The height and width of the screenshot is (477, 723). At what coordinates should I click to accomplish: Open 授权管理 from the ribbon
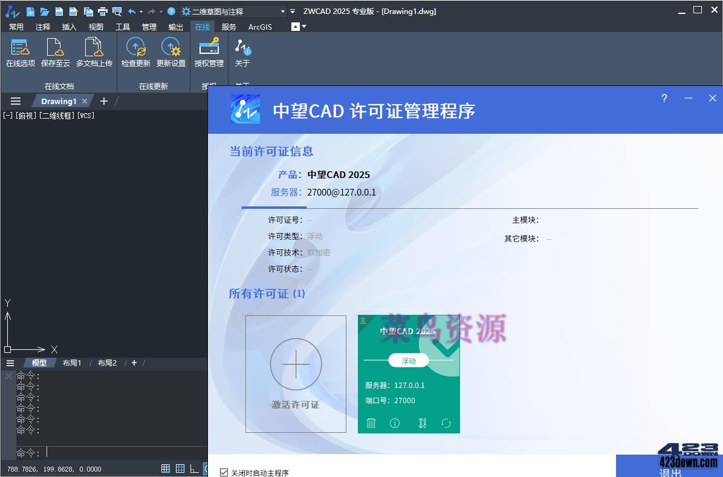point(209,51)
